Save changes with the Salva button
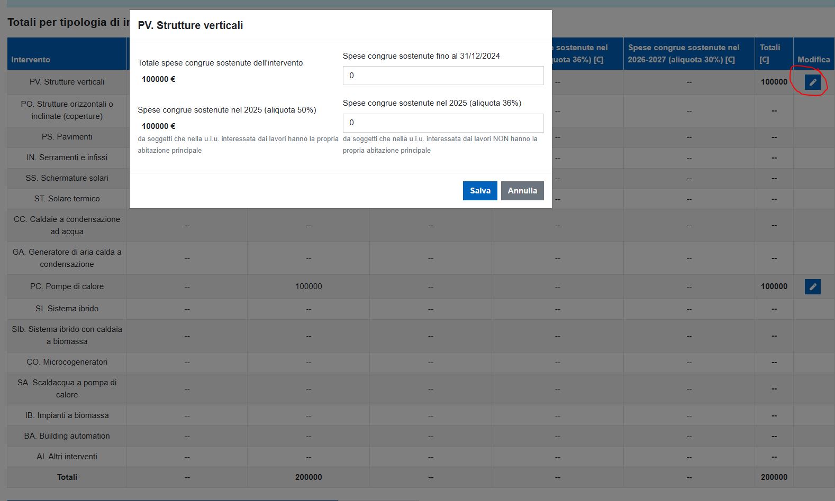835x501 pixels. [x=480, y=191]
